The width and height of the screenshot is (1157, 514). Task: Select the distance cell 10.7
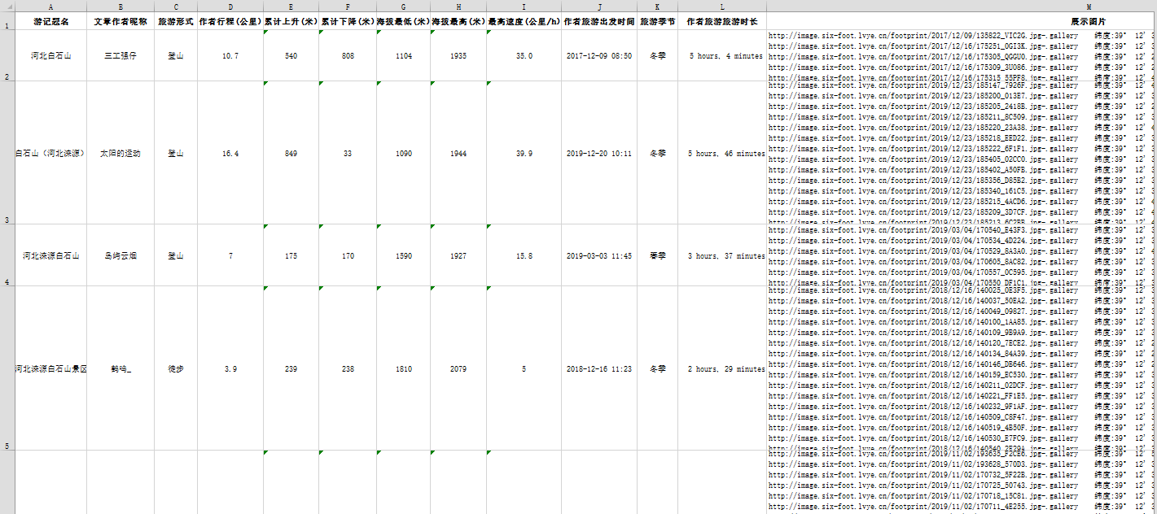point(230,56)
